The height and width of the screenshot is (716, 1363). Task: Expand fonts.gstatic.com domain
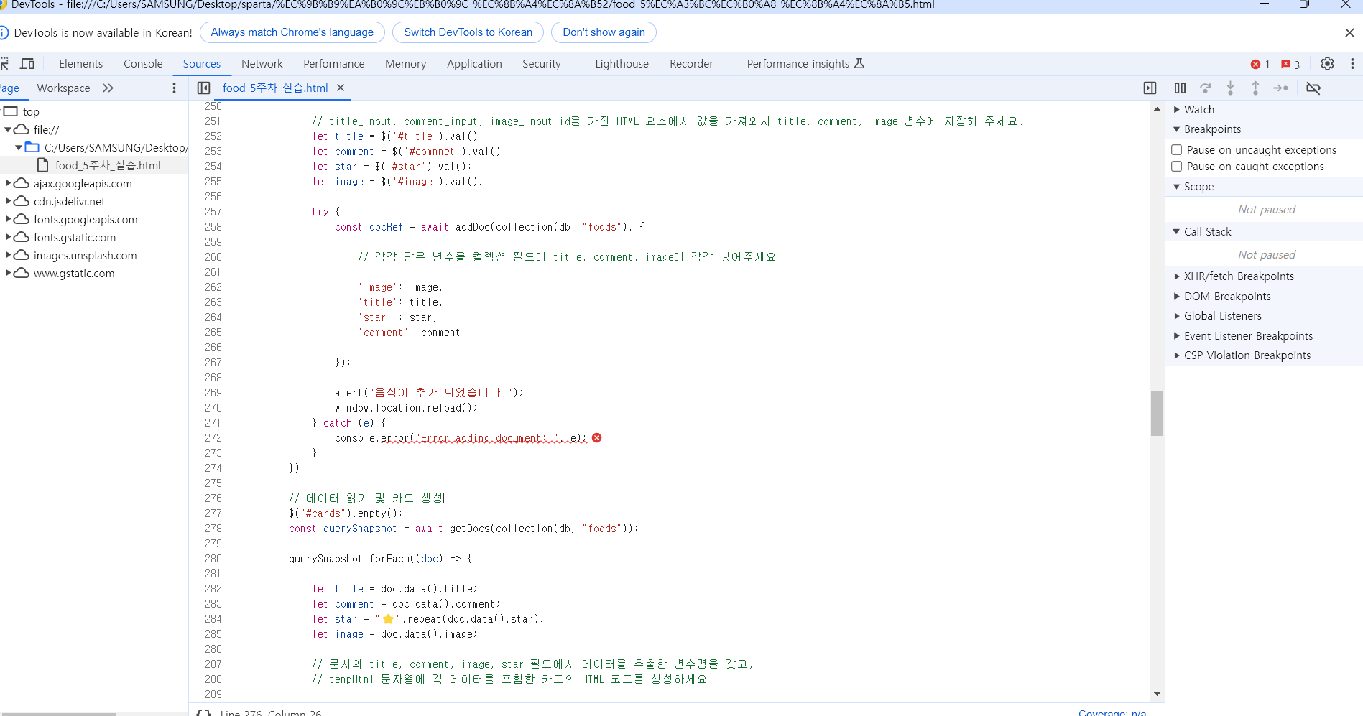[8, 238]
